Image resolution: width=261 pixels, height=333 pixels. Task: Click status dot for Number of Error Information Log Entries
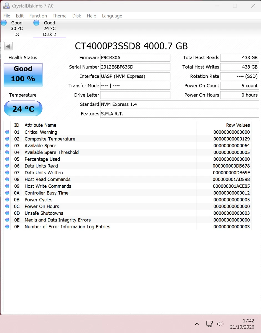7,227
